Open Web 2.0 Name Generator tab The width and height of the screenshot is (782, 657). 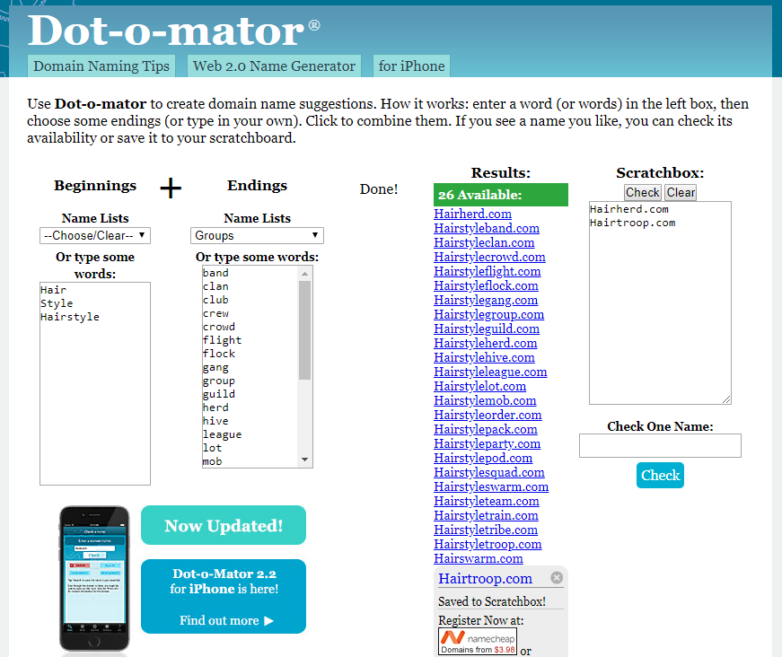(x=274, y=66)
